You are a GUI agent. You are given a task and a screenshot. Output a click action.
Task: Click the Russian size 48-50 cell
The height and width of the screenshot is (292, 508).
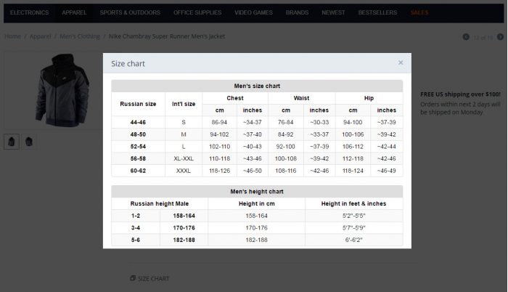(138, 134)
